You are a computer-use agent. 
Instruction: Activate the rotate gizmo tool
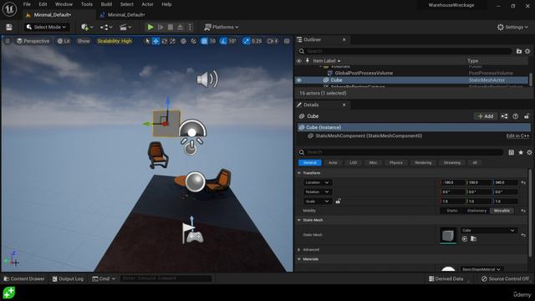pyautogui.click(x=165, y=41)
